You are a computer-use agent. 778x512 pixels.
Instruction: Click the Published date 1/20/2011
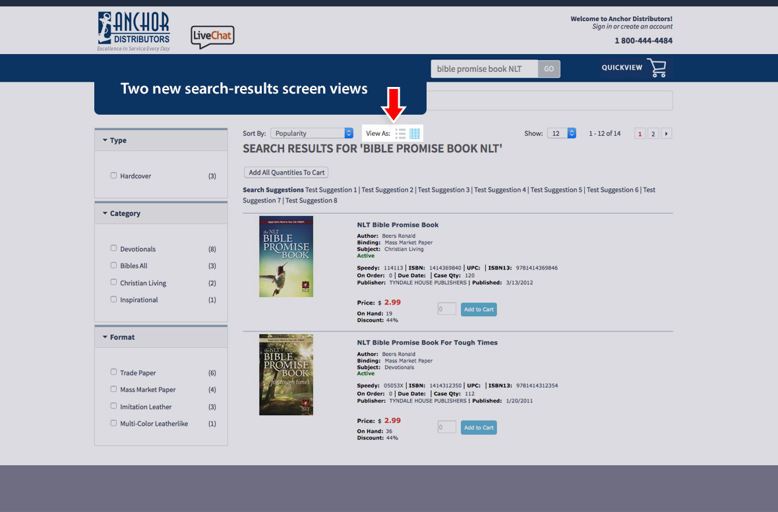pos(520,401)
